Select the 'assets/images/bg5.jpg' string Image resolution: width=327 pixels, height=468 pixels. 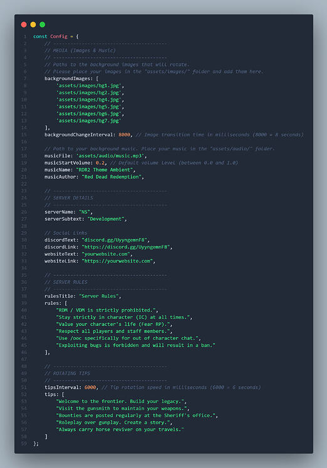[88, 106]
